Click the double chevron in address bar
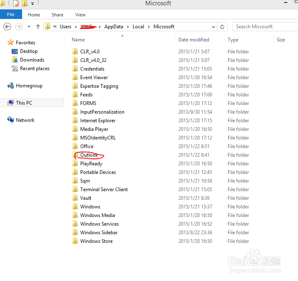The image size is (298, 281). 55,27
